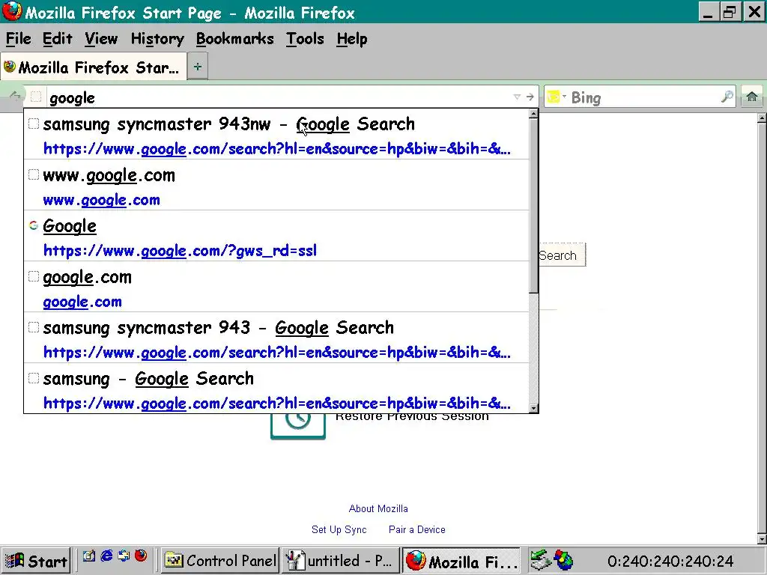The width and height of the screenshot is (767, 575).
Task: Open the address bar history dropdown arrow
Action: (x=517, y=97)
